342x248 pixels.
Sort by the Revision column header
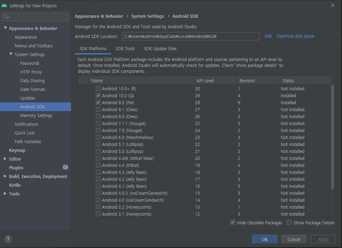coord(258,80)
